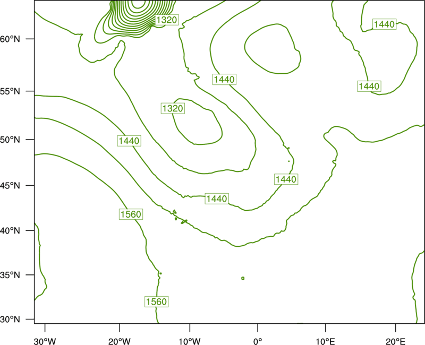Click the 0° longitude axis label

[258, 341]
